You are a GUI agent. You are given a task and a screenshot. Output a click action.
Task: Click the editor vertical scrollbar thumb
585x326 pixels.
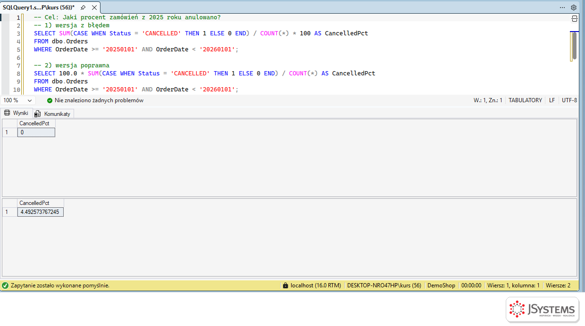(x=574, y=46)
